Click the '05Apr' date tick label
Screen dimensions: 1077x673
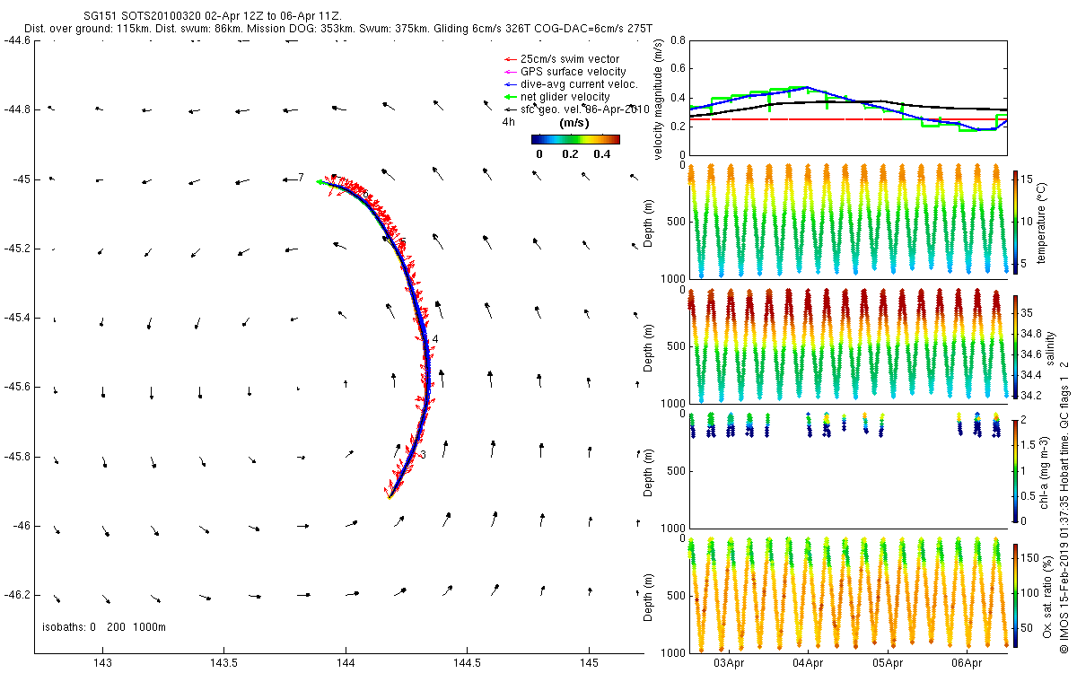point(888,663)
